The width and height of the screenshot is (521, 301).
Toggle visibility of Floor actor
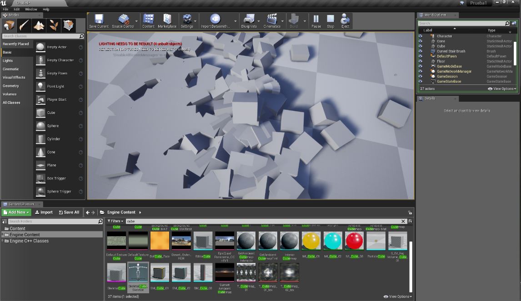click(421, 61)
